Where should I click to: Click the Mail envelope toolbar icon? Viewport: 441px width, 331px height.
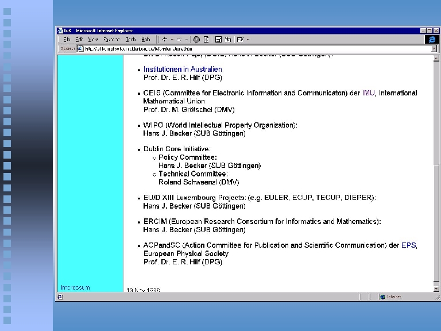click(240, 40)
